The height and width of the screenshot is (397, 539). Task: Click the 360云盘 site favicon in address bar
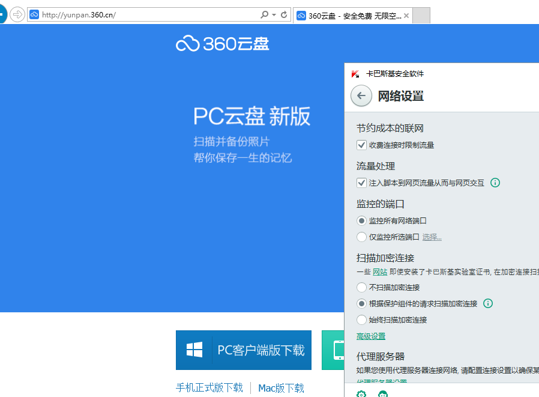(34, 15)
